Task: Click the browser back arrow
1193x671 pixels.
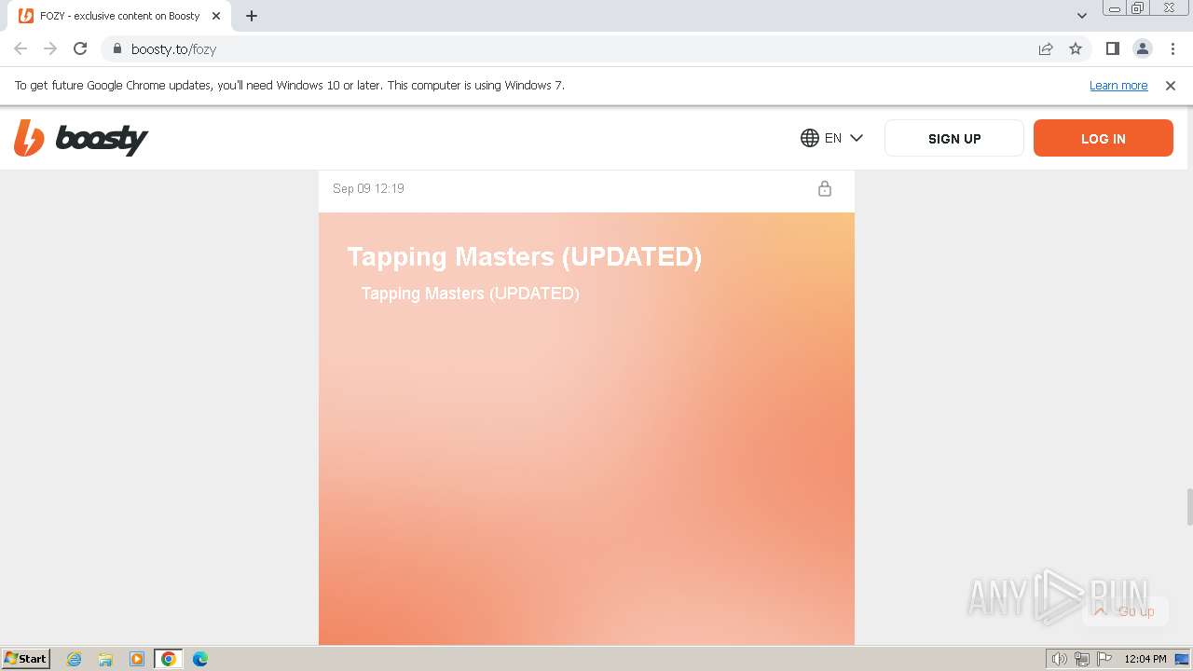Action: click(x=21, y=48)
